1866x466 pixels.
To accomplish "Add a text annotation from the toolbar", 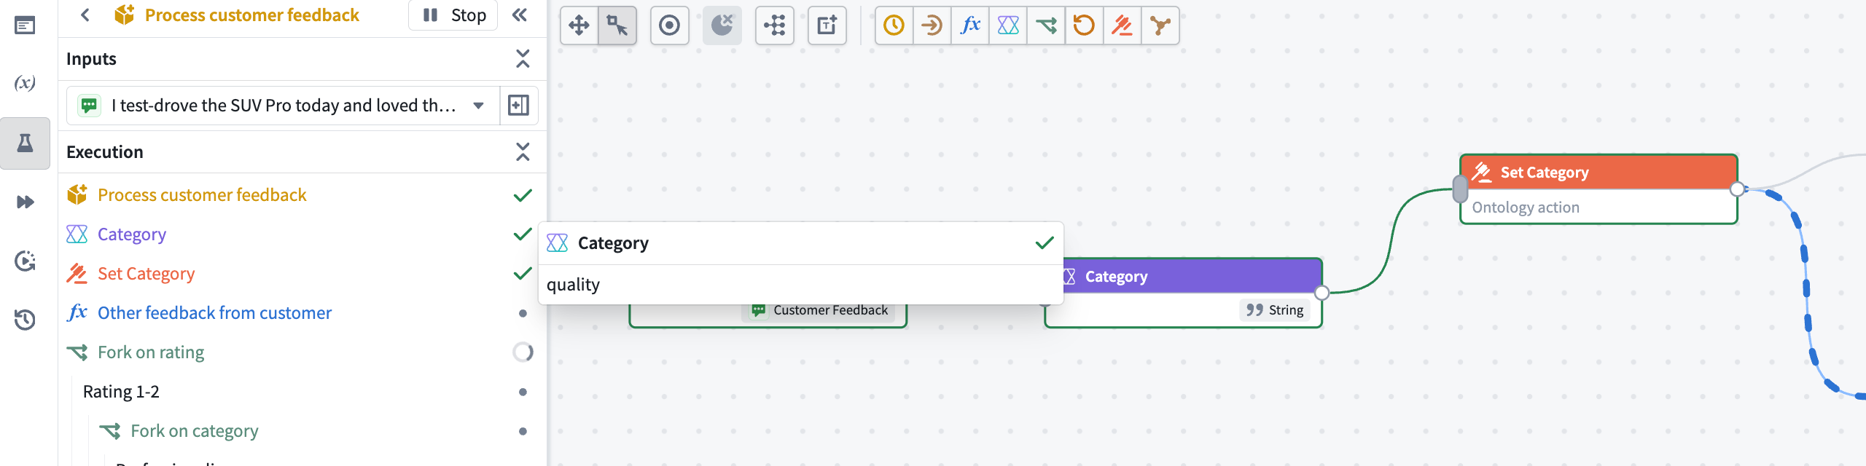I will pyautogui.click(x=827, y=25).
